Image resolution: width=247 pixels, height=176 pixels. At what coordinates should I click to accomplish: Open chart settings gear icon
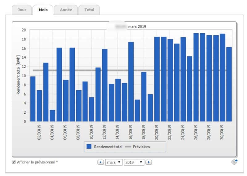[234, 162]
